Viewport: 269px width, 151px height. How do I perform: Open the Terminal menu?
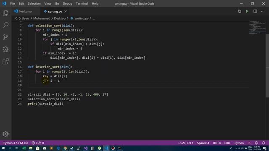[82, 3]
